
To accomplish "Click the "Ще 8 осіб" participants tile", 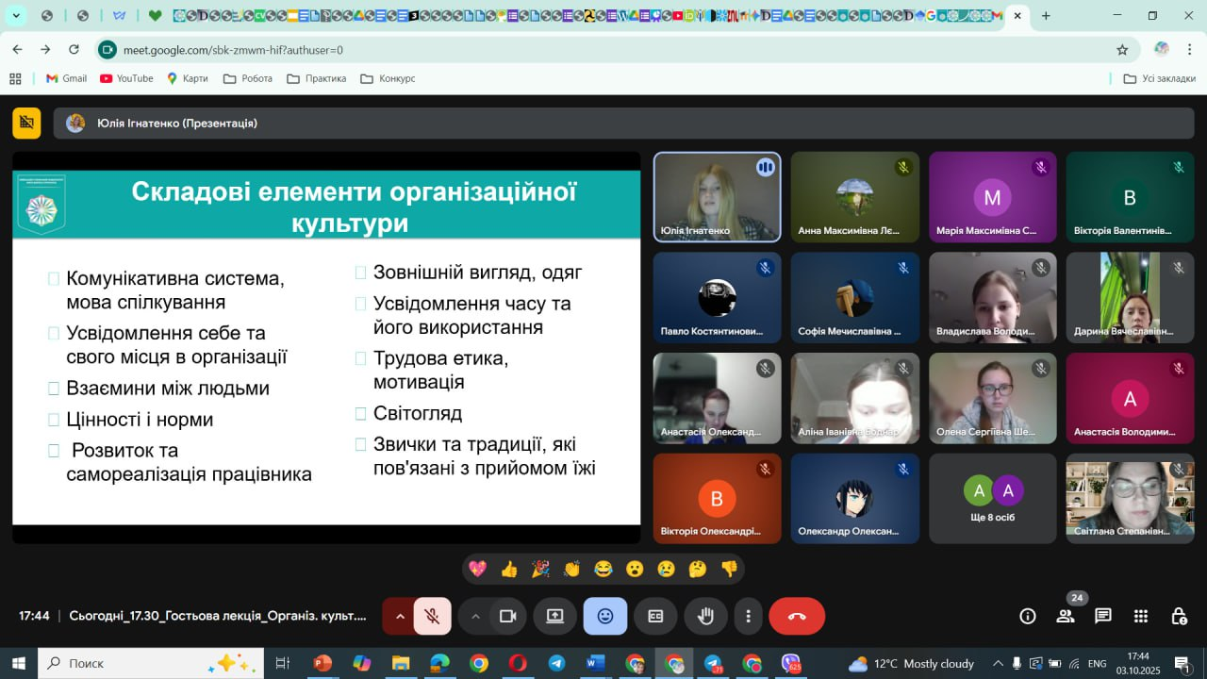I will (992, 498).
